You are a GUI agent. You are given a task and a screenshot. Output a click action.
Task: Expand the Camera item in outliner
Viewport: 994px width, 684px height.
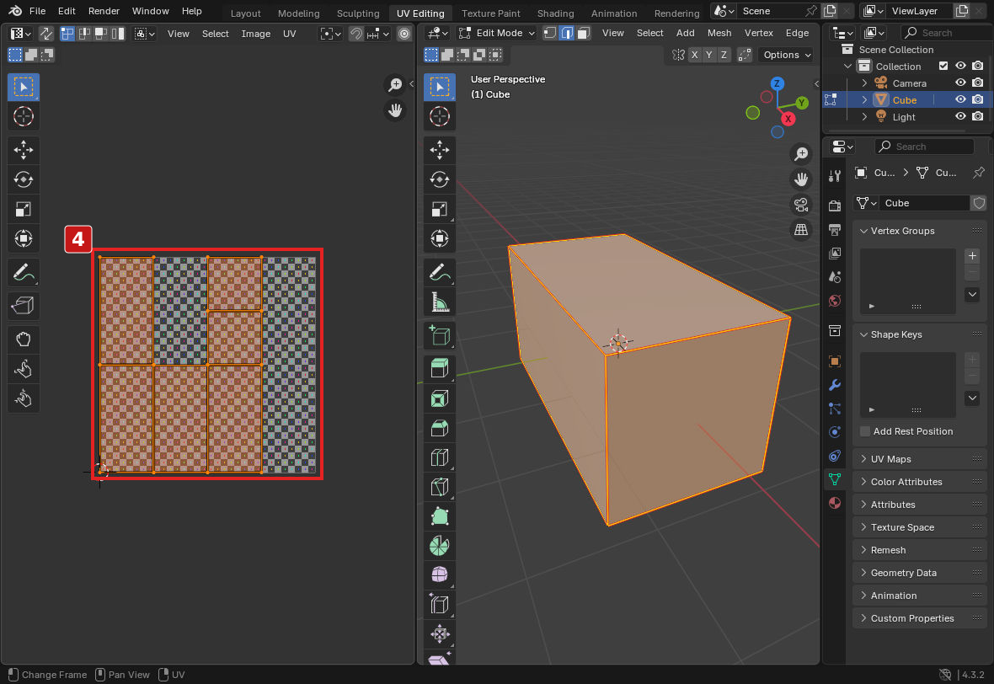[864, 83]
